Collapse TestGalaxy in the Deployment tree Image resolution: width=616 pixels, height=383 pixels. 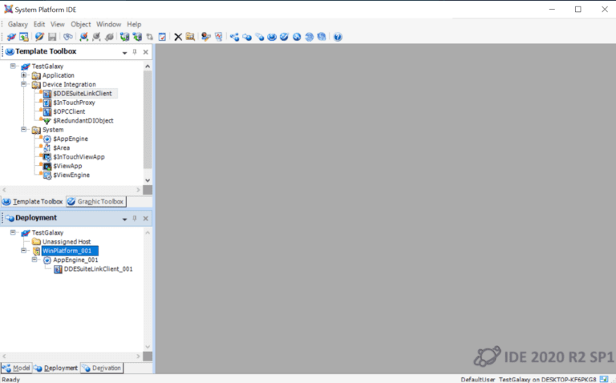pyautogui.click(x=13, y=232)
